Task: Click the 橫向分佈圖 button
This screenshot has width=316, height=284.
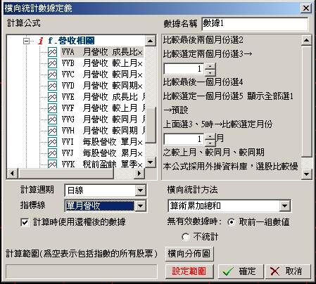Action: pyautogui.click(x=189, y=254)
